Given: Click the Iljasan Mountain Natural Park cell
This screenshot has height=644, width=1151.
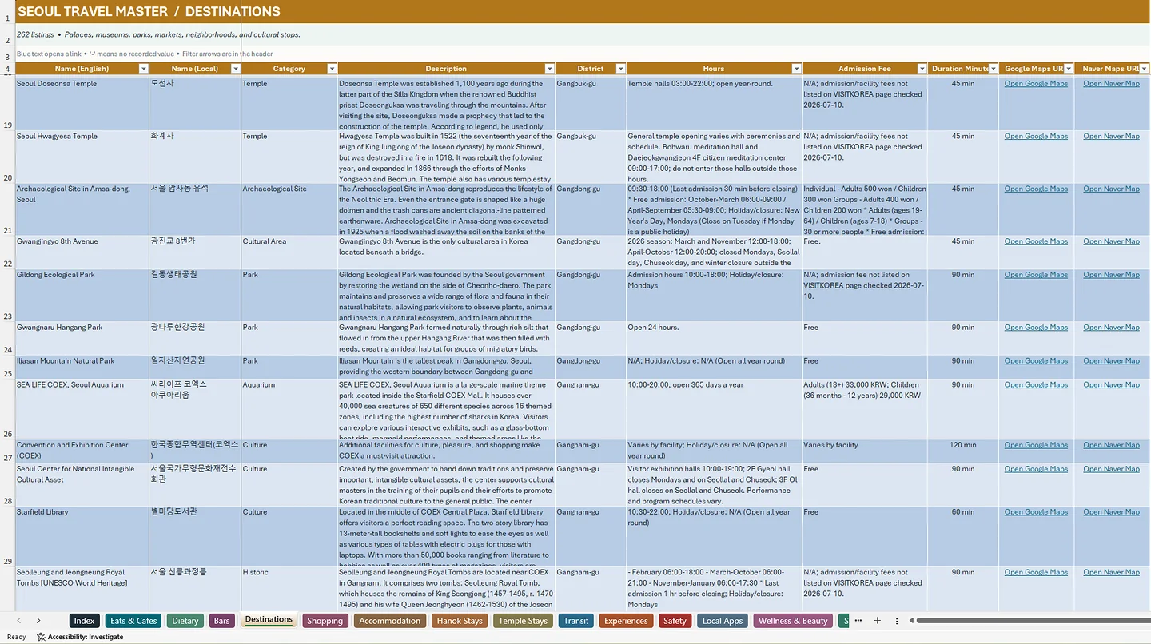Looking at the screenshot, I should pyautogui.click(x=82, y=368).
